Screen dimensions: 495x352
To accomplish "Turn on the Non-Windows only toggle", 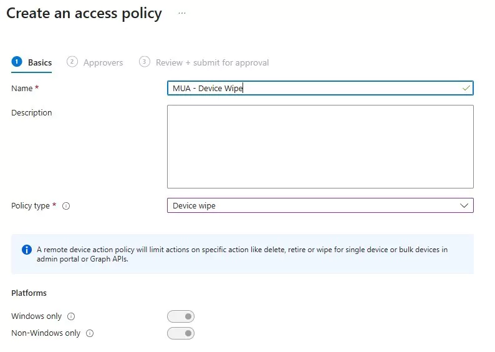I will coord(181,333).
